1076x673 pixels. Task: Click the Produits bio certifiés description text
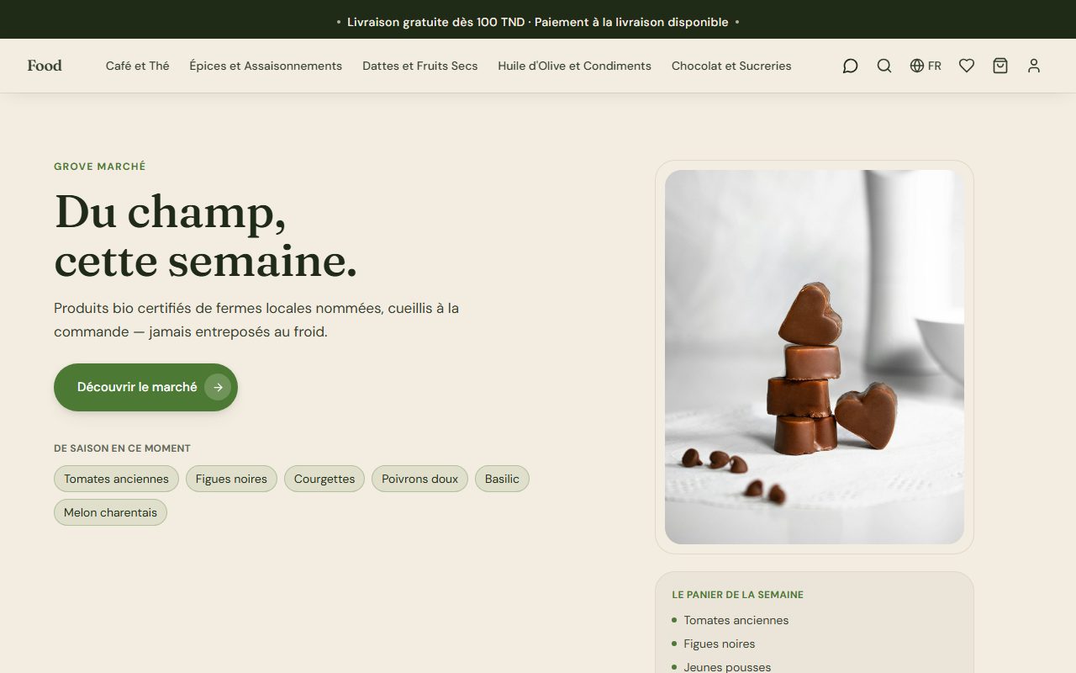point(256,320)
